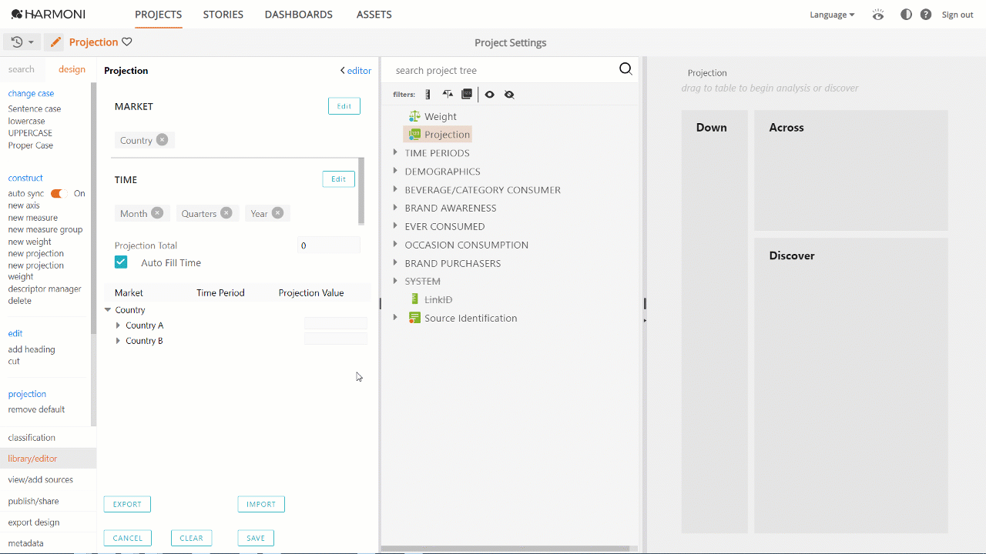
Task: Click the help question mark icon
Action: pyautogui.click(x=926, y=15)
